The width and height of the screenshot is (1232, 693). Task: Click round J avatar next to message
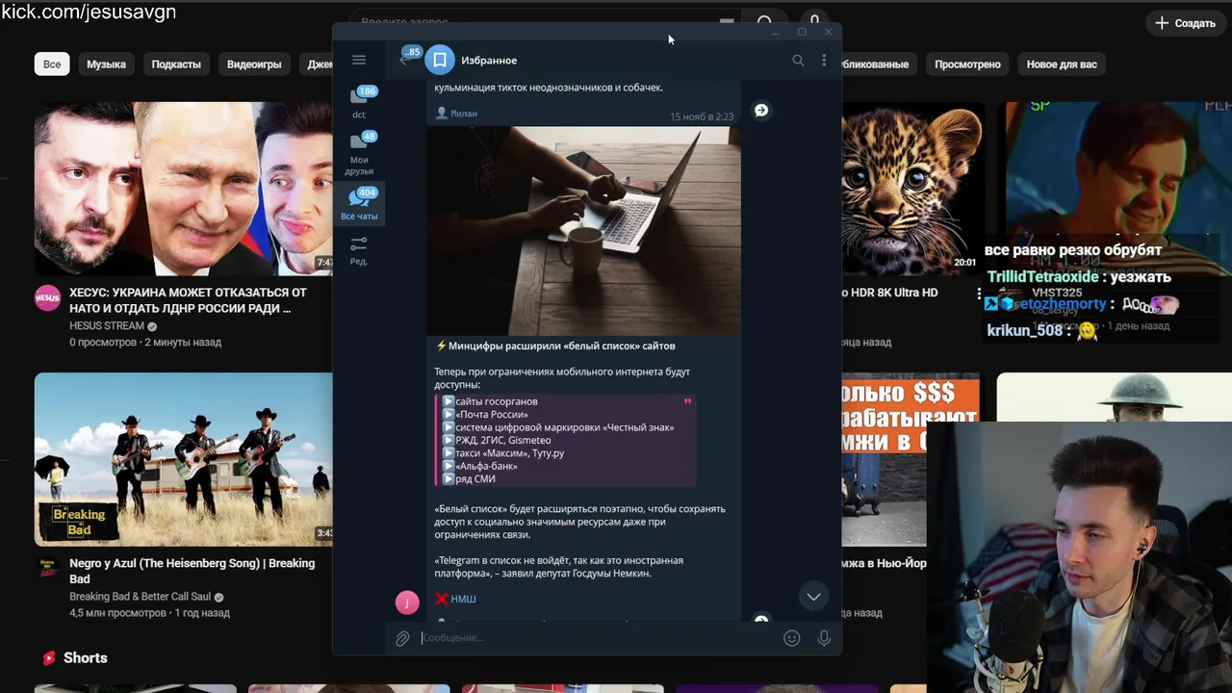tap(407, 603)
